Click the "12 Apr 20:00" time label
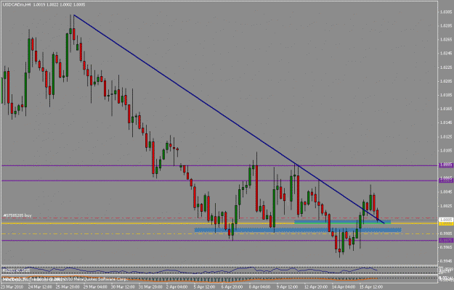 (x=316, y=287)
